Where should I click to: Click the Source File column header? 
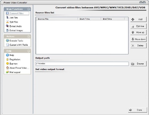tap(57, 19)
